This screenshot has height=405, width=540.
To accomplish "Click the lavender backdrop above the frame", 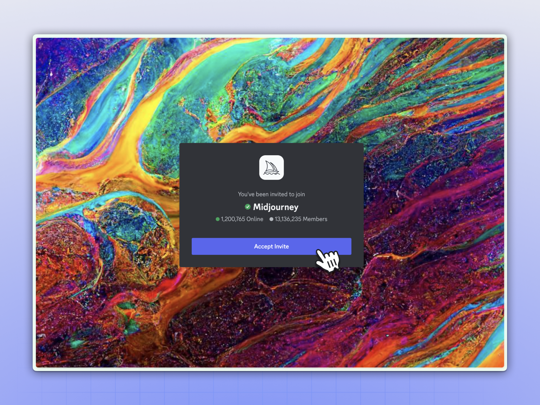I will (270, 16).
